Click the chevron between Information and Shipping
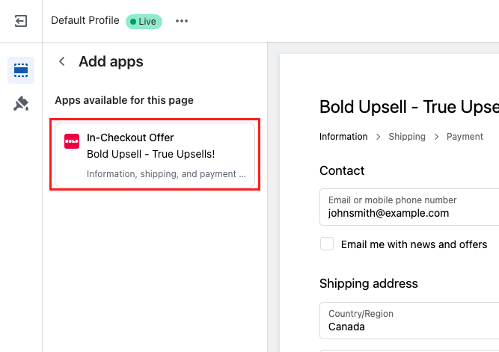Image resolution: width=499 pixels, height=352 pixels. [x=378, y=137]
